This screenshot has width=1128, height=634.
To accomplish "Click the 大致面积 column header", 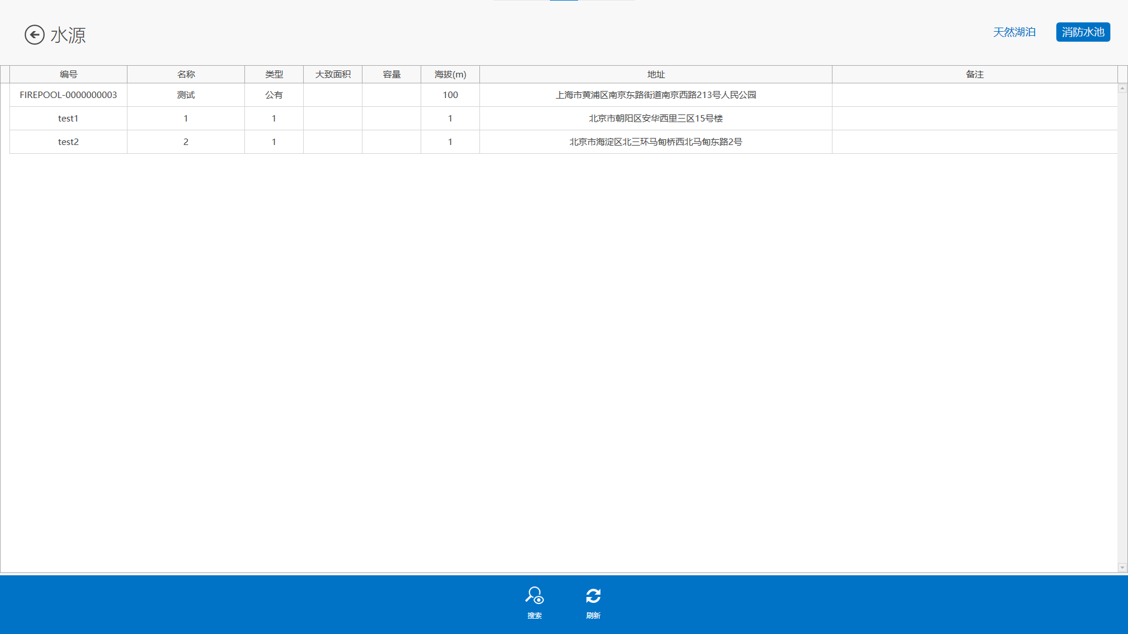I will point(333,75).
